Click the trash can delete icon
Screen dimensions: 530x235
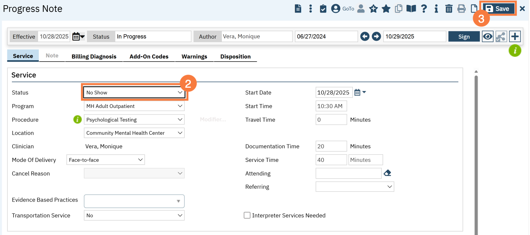pyautogui.click(x=449, y=9)
